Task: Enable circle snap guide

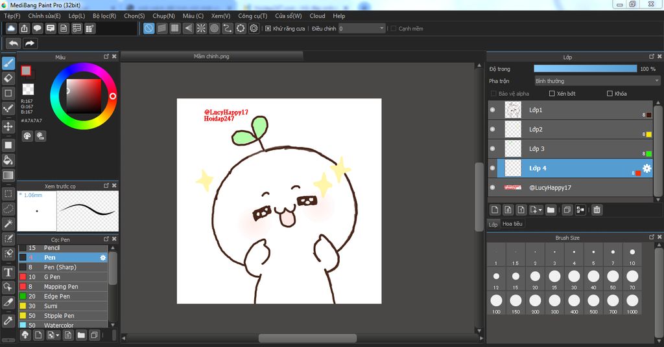Action: point(214,28)
